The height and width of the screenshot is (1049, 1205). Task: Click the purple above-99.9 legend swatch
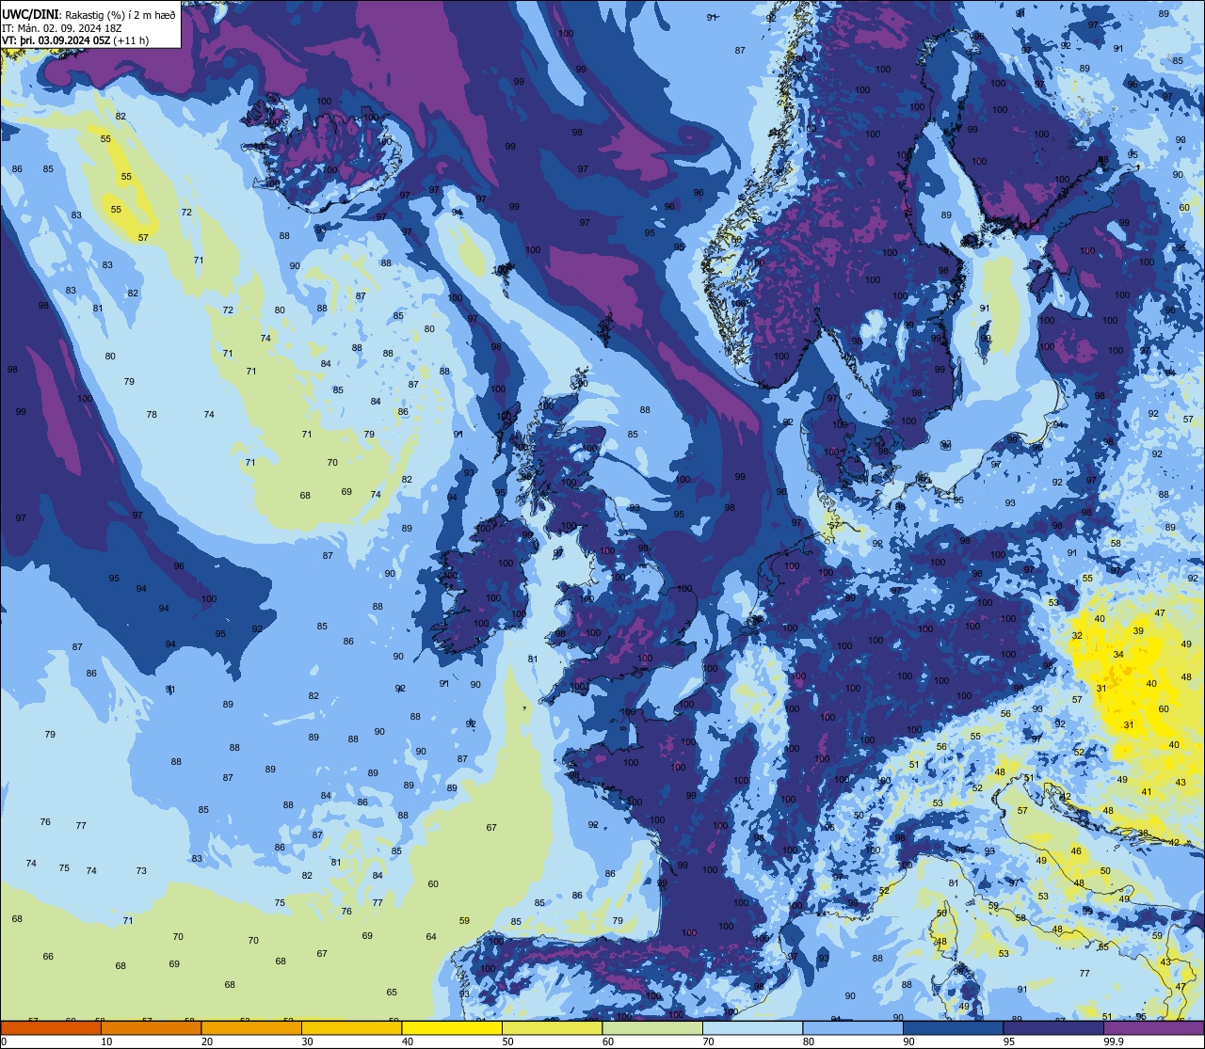[x=1153, y=1027]
